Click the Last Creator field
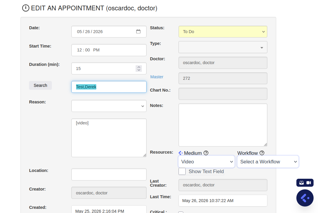Screen dimensions: 318x213 point(223,185)
